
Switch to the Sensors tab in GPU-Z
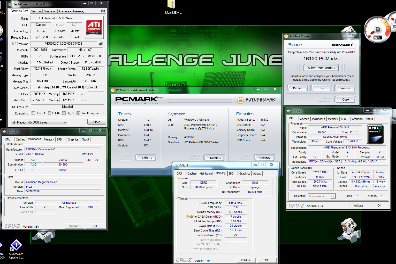[36, 11]
